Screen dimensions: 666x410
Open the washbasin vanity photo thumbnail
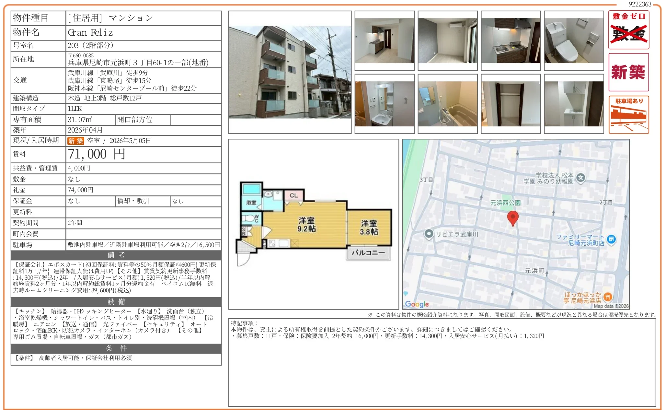[x=384, y=104]
